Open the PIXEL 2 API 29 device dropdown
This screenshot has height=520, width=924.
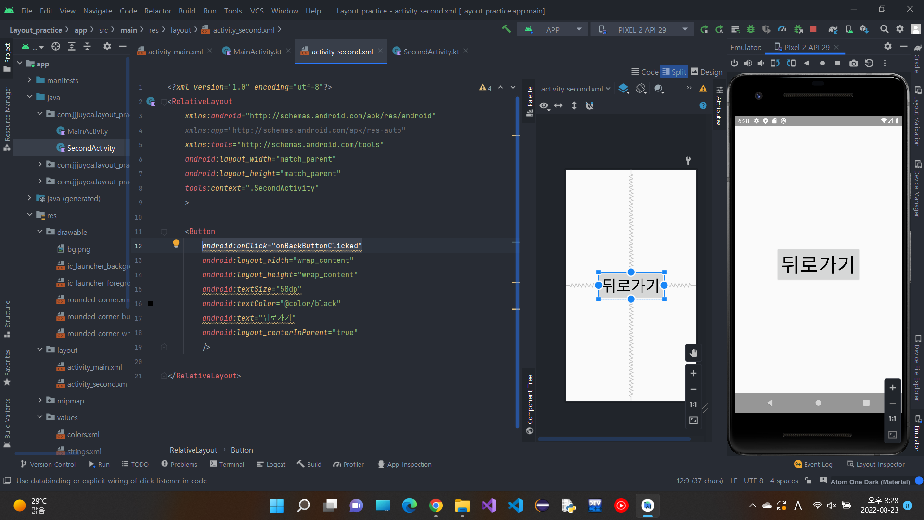(642, 30)
